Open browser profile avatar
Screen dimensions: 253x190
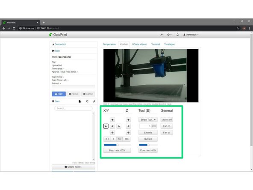tap(244, 28)
